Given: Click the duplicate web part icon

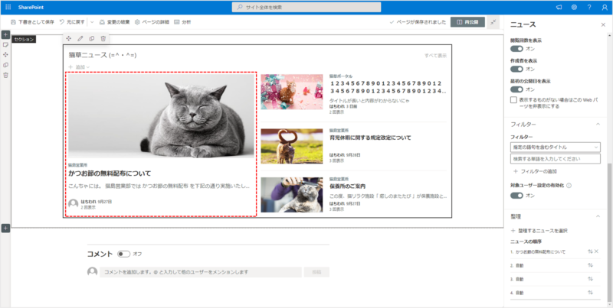Looking at the screenshot, I should pos(91,38).
